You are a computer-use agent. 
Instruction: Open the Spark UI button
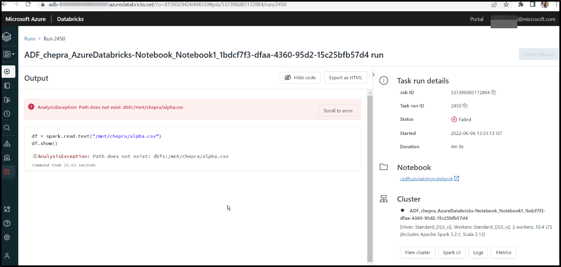click(x=451, y=252)
